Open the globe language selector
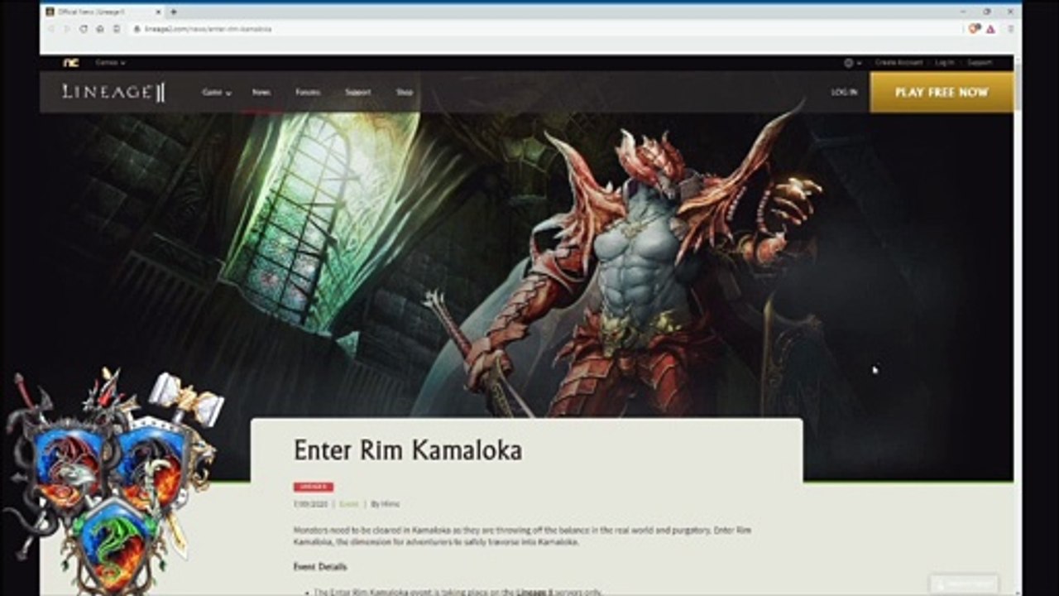Screen dimensions: 1059x596 (x=852, y=62)
